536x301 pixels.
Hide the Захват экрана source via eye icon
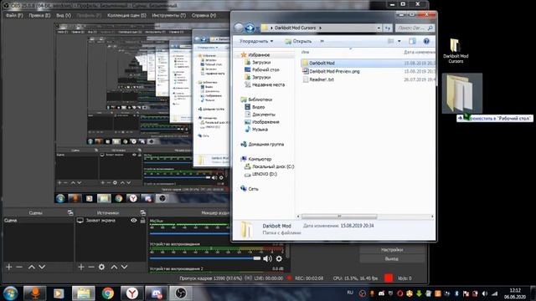tap(134, 221)
